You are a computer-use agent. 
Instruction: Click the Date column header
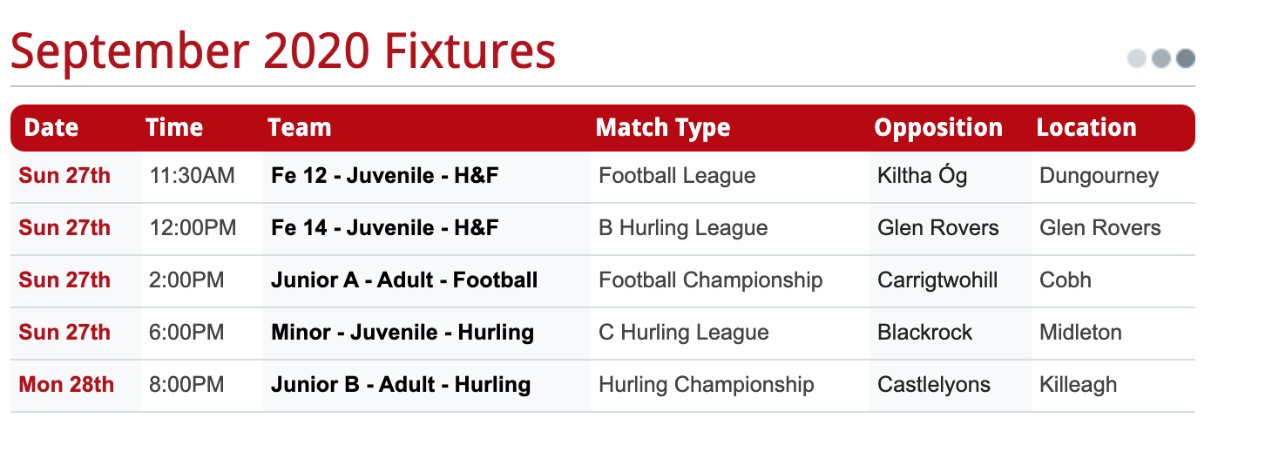point(51,128)
